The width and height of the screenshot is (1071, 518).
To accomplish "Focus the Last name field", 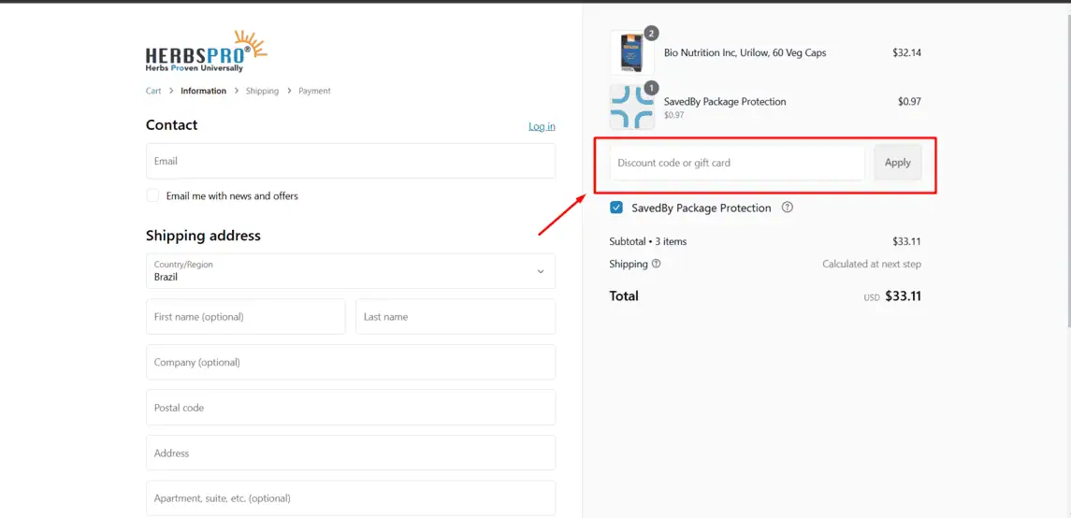I will [x=456, y=317].
